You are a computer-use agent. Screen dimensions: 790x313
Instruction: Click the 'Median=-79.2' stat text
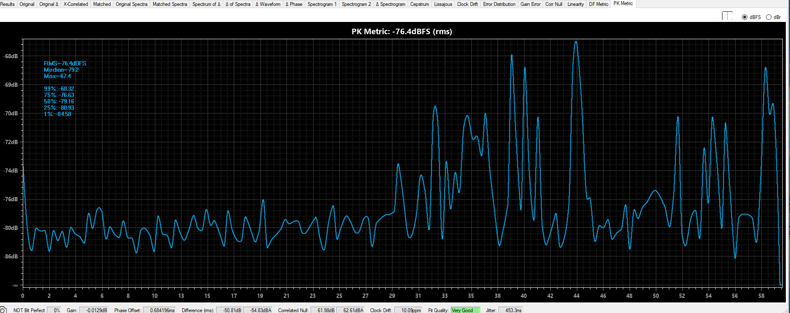click(x=61, y=70)
